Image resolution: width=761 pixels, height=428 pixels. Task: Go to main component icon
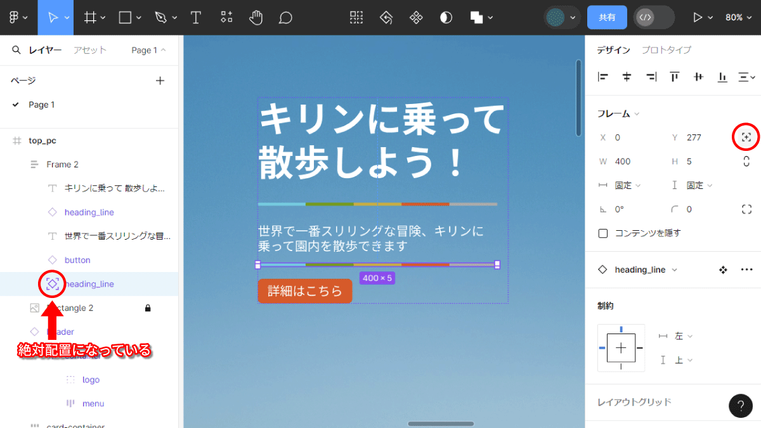[x=722, y=269]
